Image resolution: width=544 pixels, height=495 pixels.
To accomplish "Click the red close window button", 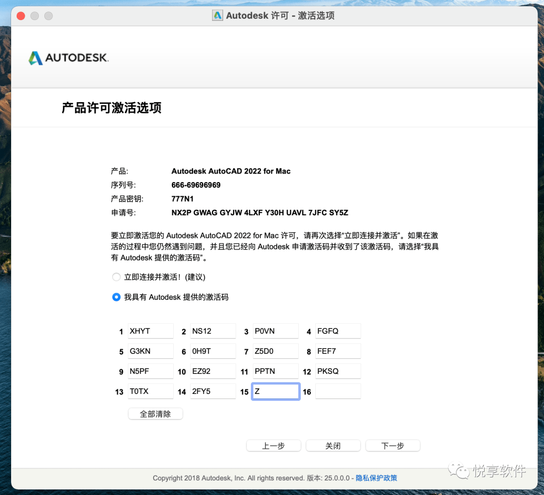I will click(21, 16).
